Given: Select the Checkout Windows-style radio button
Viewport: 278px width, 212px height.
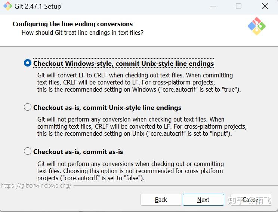Looking at the screenshot, I should click(x=28, y=63).
